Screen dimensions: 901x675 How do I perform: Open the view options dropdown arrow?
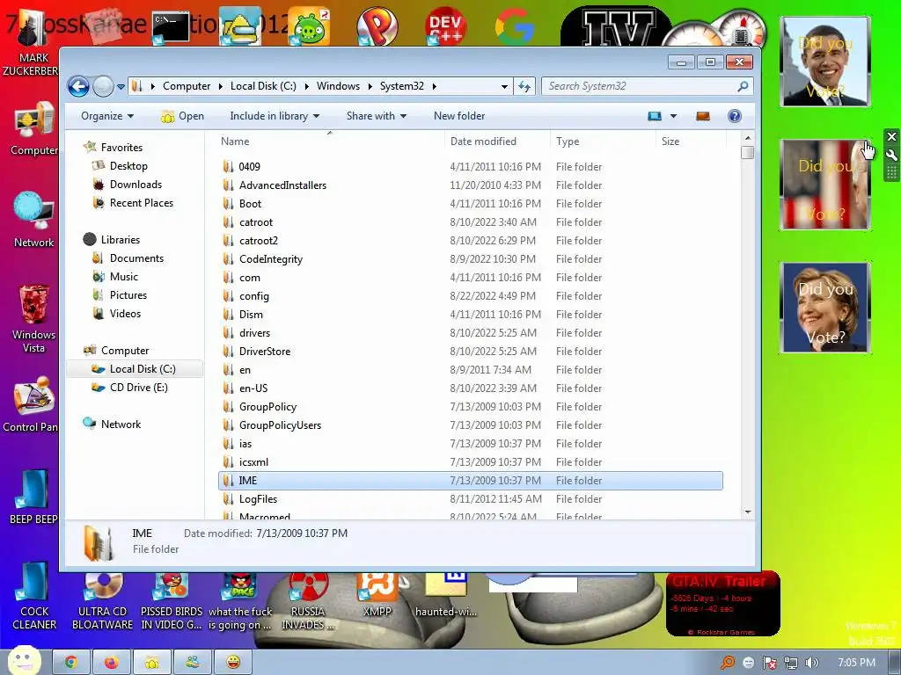tap(673, 116)
